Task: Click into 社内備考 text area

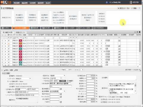Action: coord(122,78)
